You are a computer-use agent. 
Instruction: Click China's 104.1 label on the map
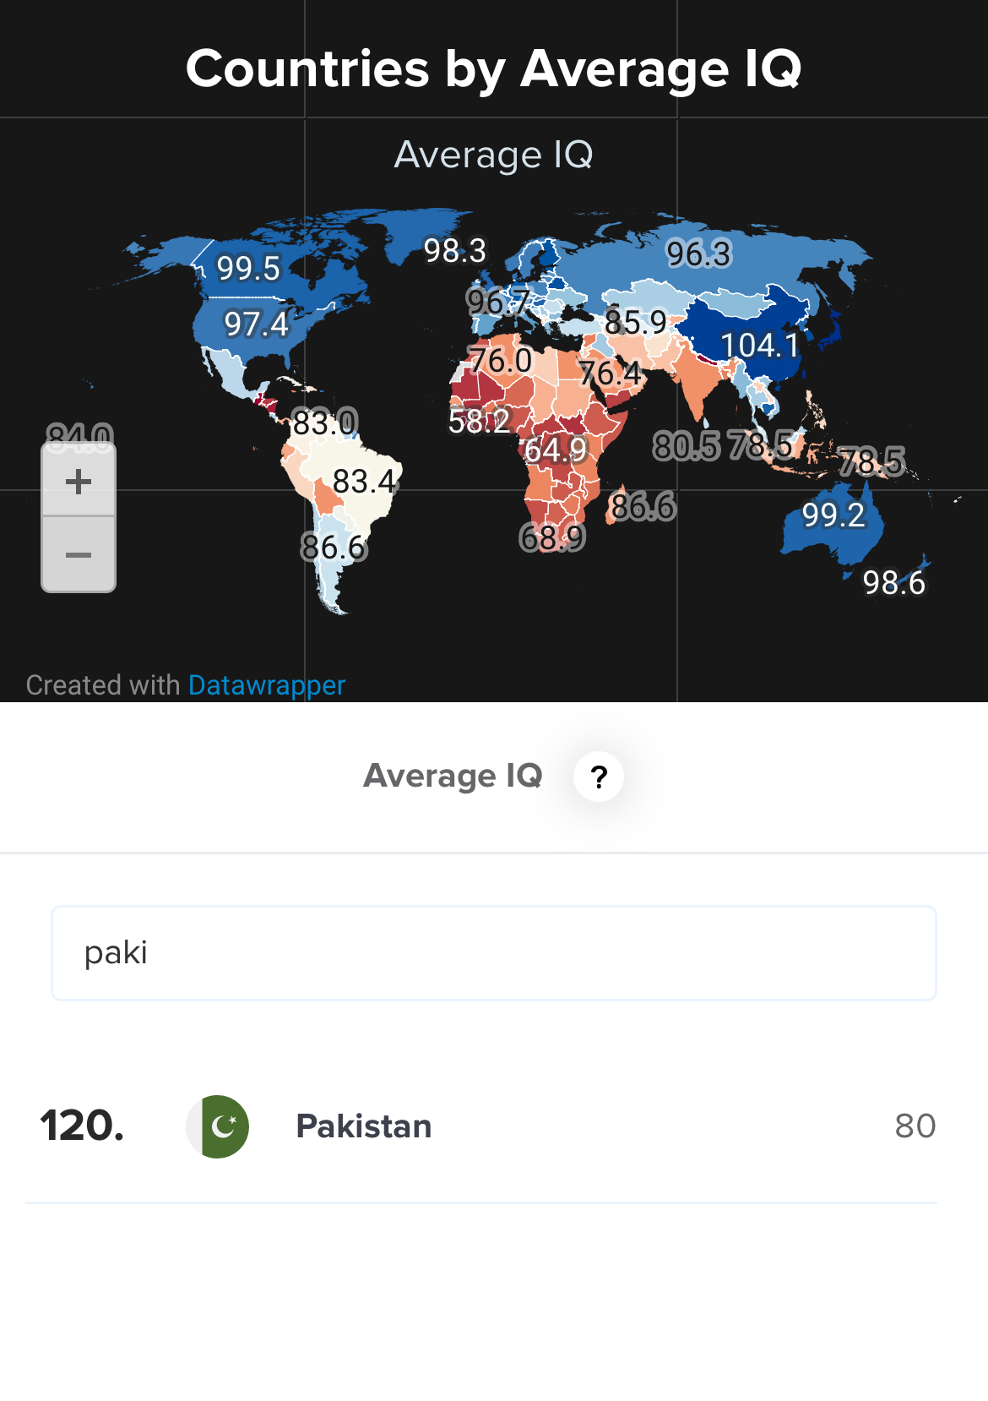pyautogui.click(x=759, y=345)
